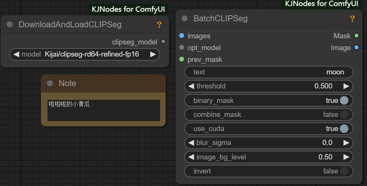The width and height of the screenshot is (367, 186).
Task: Increase threshold with the right arrow
Action: pyautogui.click(x=346, y=86)
